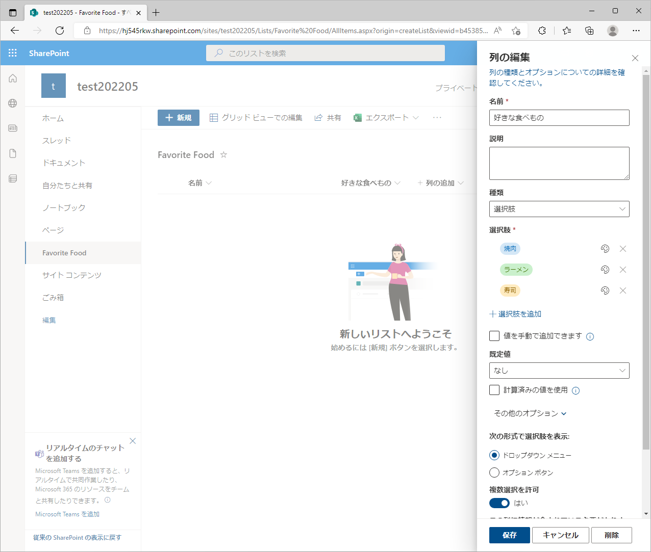Click 従来の SharePoint の表示に戻す link
Image resolution: width=651 pixels, height=552 pixels.
(77, 538)
